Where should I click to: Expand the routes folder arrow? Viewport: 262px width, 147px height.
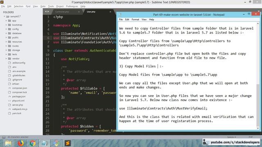(6, 46)
